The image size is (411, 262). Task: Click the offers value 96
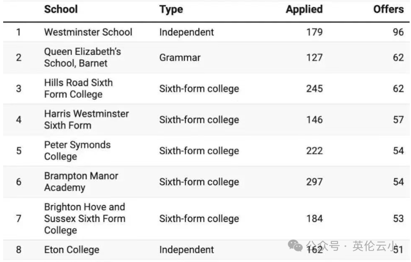click(x=398, y=32)
